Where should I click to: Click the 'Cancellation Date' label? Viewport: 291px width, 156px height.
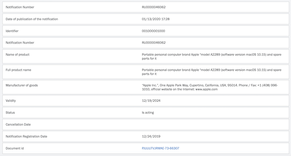[18, 124]
